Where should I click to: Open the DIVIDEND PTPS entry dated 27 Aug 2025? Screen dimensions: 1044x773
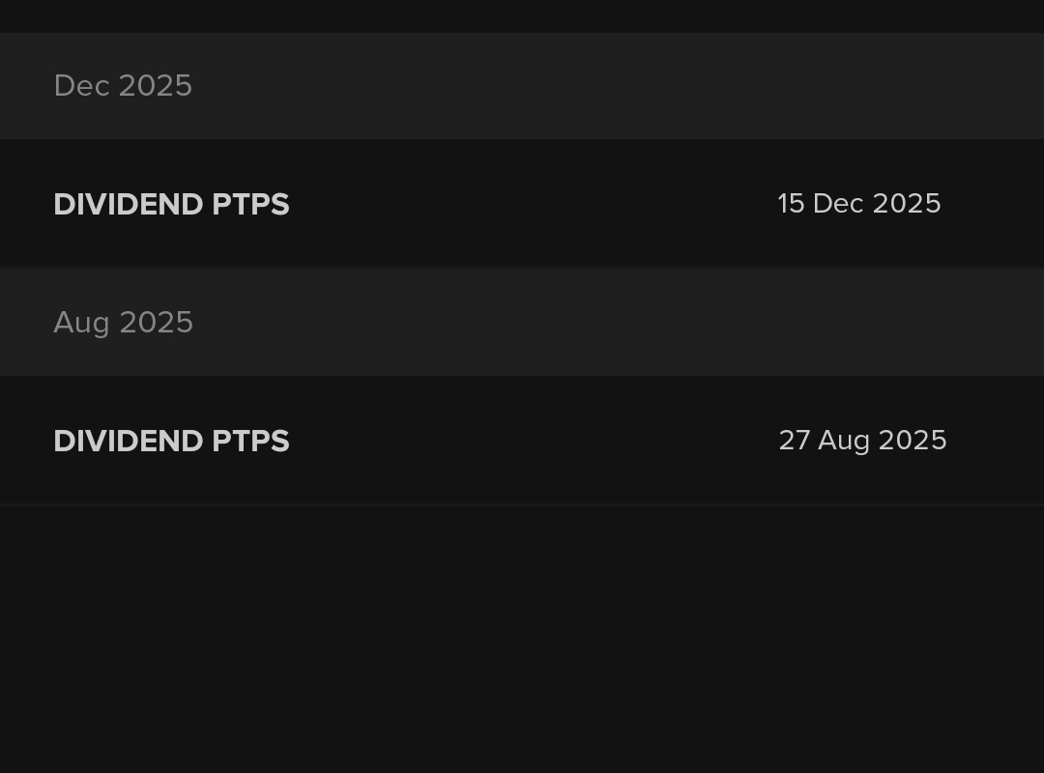tap(522, 441)
